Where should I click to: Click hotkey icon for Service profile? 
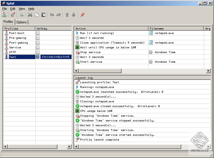(x=38, y=47)
